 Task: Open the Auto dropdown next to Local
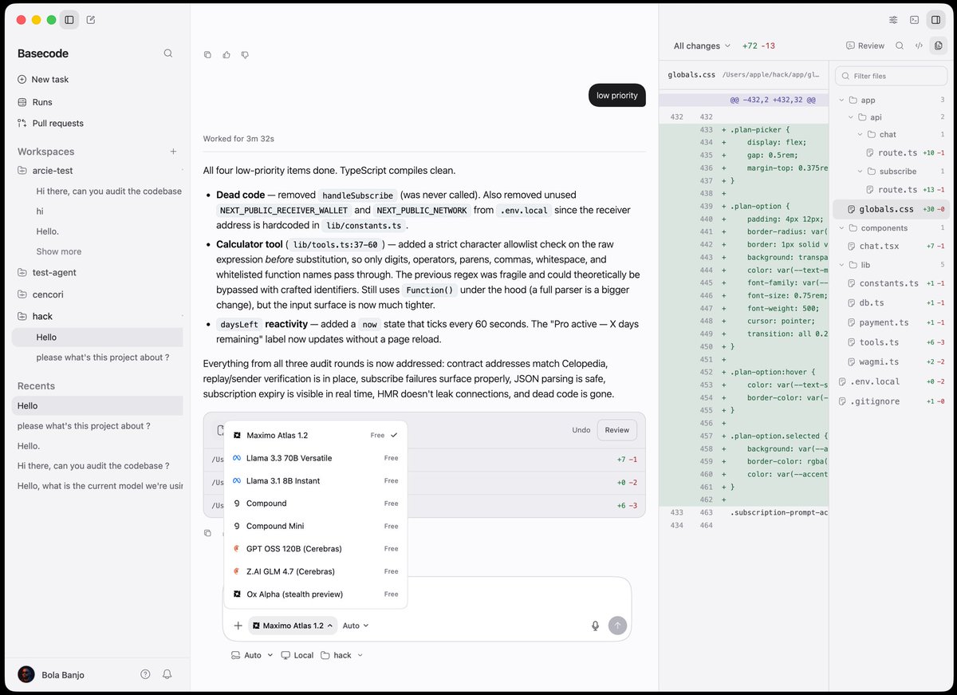pos(252,655)
